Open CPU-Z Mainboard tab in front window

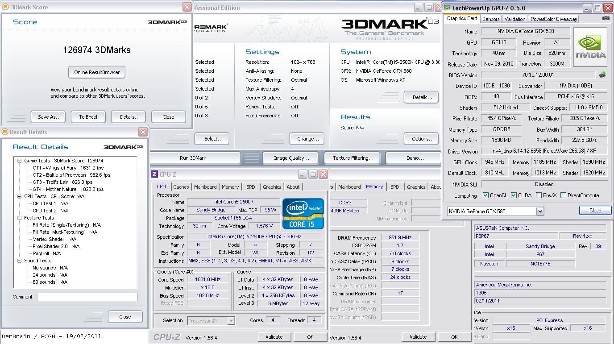tap(205, 187)
